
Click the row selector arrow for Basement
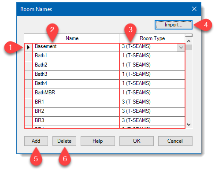28,47
